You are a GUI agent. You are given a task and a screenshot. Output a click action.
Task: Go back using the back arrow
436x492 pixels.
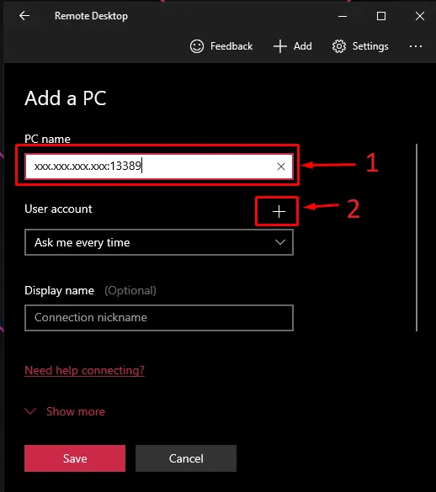pyautogui.click(x=24, y=16)
